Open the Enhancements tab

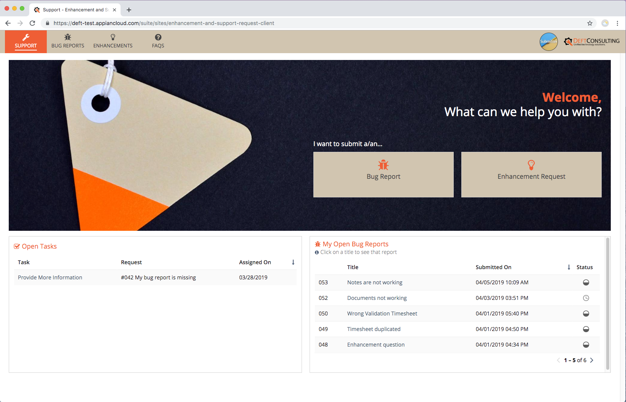click(x=113, y=41)
